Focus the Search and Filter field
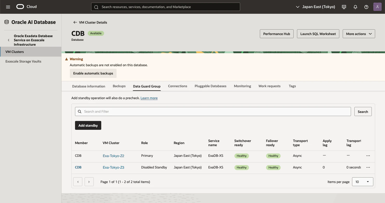 (x=213, y=111)
